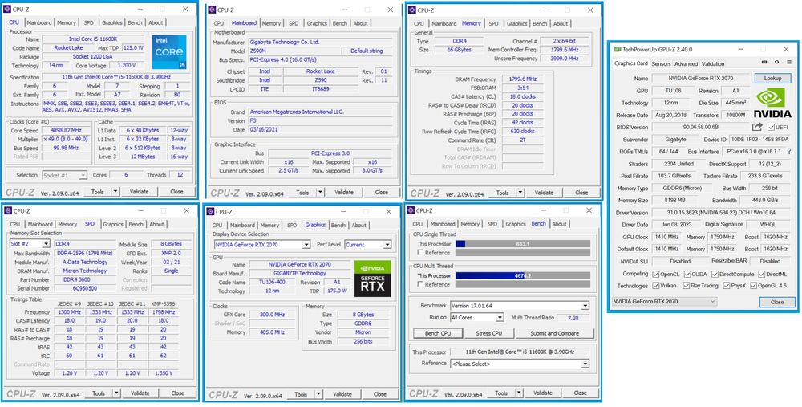
Task: Click Validate in the Graphics window
Action: [342, 394]
